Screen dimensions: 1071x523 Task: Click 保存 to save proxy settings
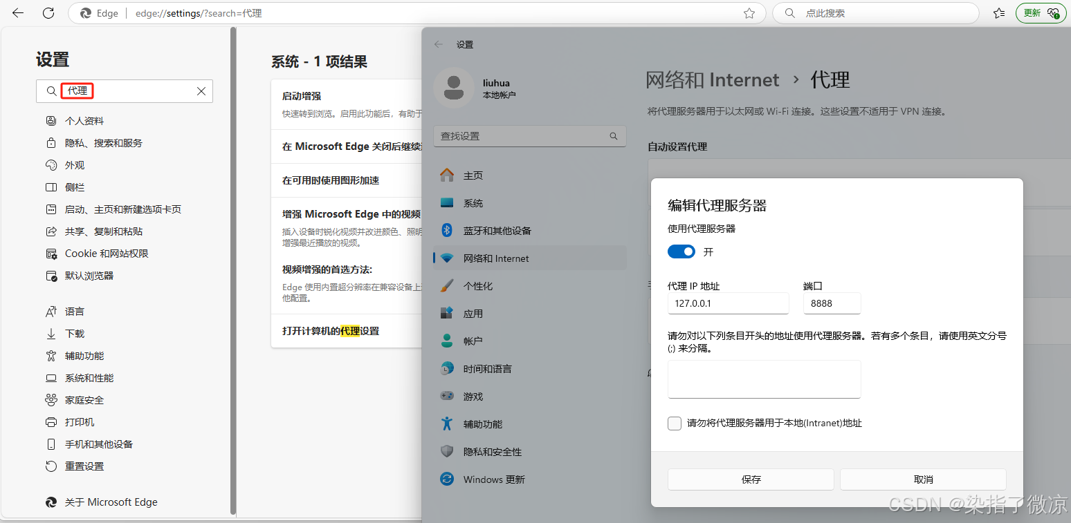751,479
